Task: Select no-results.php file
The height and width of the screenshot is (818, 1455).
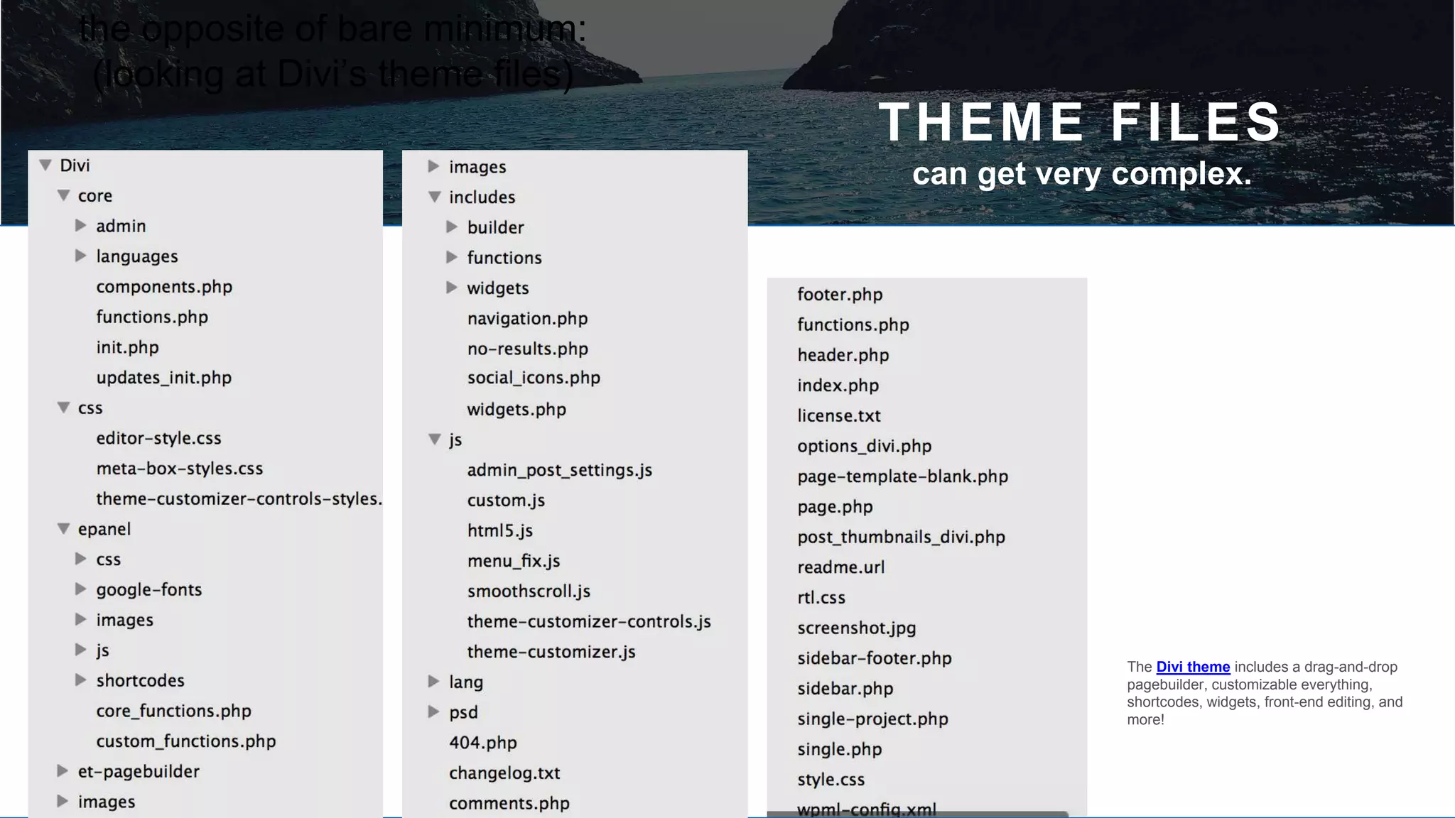Action: coord(528,349)
